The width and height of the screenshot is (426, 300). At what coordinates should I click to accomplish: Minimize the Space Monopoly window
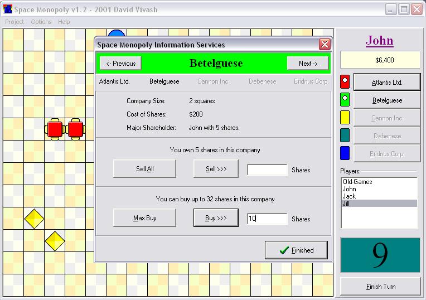(x=391, y=9)
